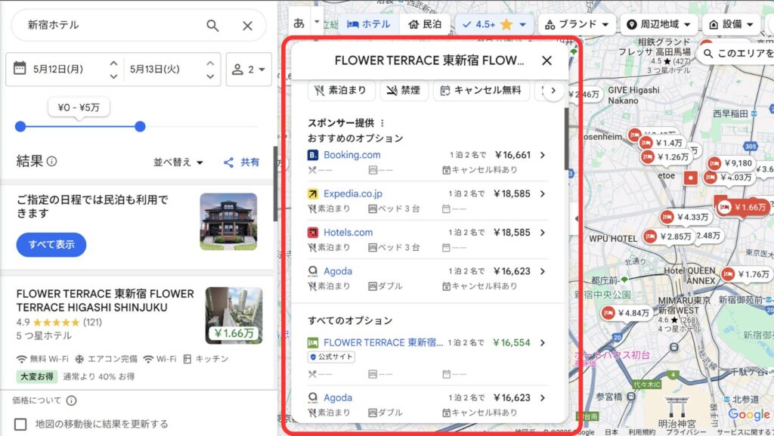Close the FLOWER TERRACE detail panel

pos(546,60)
